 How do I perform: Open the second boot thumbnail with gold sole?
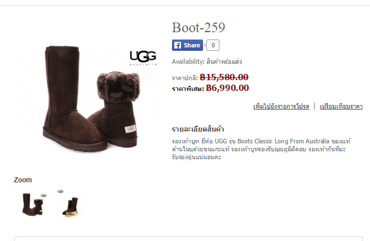pyautogui.click(x=70, y=204)
